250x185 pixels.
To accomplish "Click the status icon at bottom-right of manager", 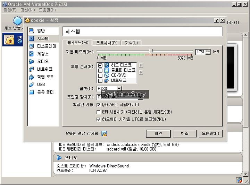I will click(x=239, y=180).
